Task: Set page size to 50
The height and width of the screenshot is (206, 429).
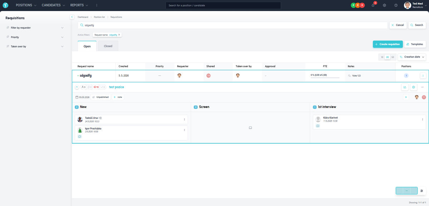Action: click(393, 57)
